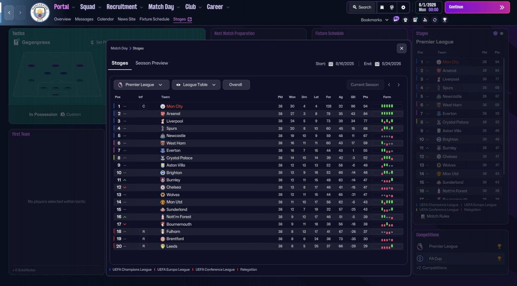
Task: Open the settings gear icon
Action: coord(403,7)
